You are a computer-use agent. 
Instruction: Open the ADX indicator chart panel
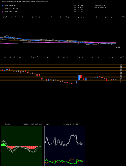tap(65, 146)
